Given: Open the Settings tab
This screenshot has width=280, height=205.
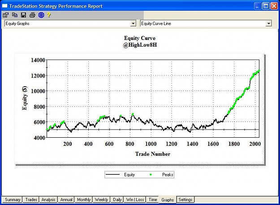Looking at the screenshot, I should coord(185,200).
